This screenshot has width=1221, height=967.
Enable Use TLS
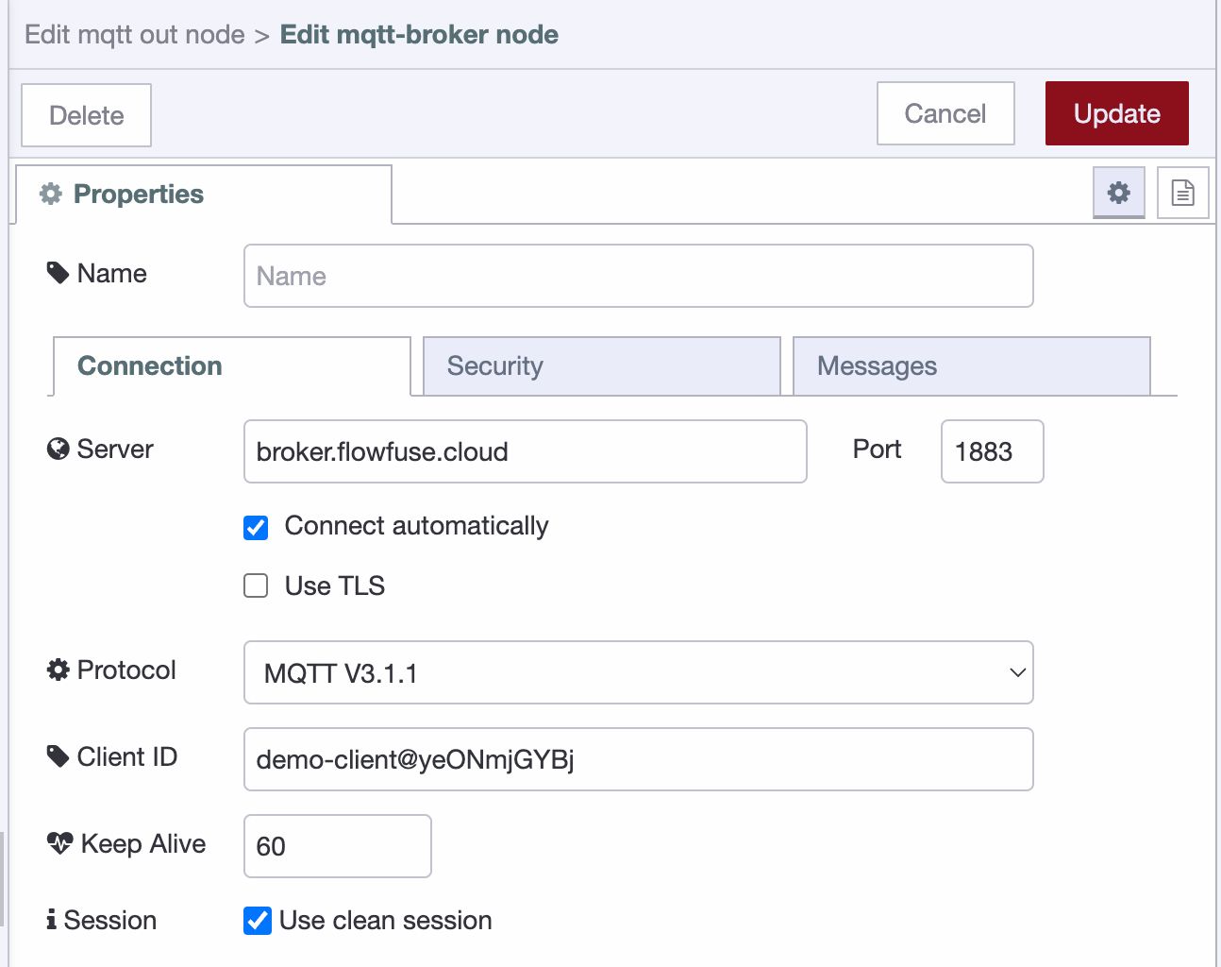(255, 585)
